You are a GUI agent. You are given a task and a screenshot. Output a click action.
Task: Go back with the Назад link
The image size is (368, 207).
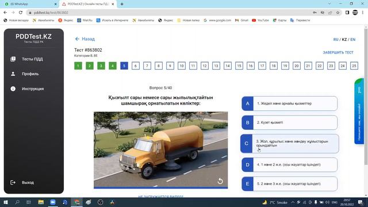pos(85,39)
